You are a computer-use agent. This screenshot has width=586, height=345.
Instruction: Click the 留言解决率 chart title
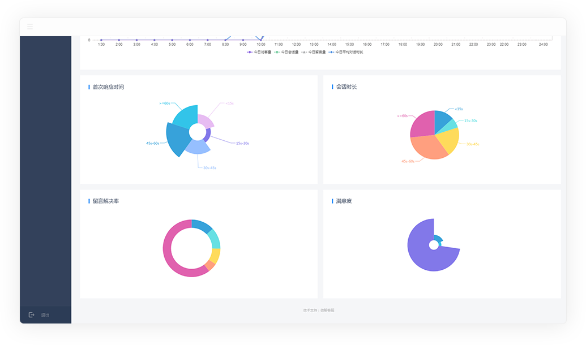[x=106, y=201]
